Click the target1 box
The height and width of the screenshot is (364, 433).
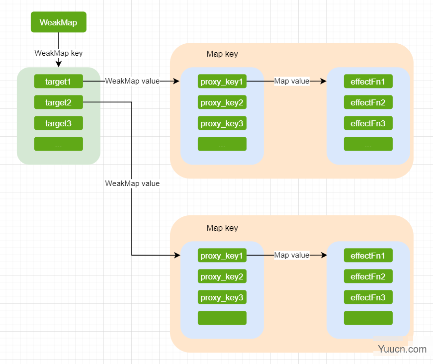58,81
